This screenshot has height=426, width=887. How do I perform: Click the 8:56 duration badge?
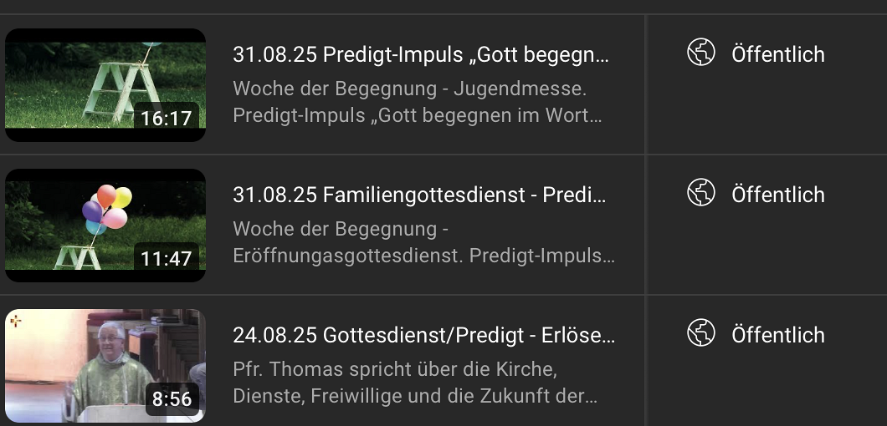172,399
